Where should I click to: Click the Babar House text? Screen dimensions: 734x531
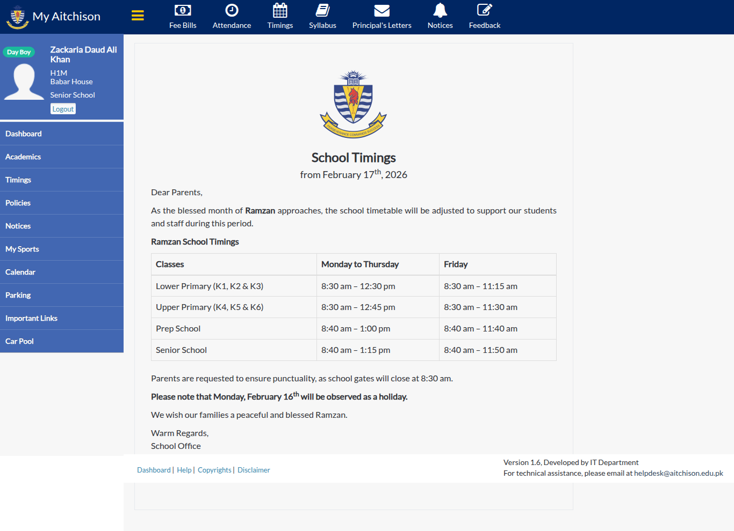(71, 82)
